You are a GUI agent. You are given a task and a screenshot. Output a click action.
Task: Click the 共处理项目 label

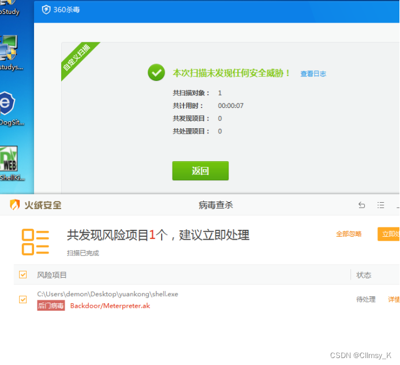coord(191,131)
